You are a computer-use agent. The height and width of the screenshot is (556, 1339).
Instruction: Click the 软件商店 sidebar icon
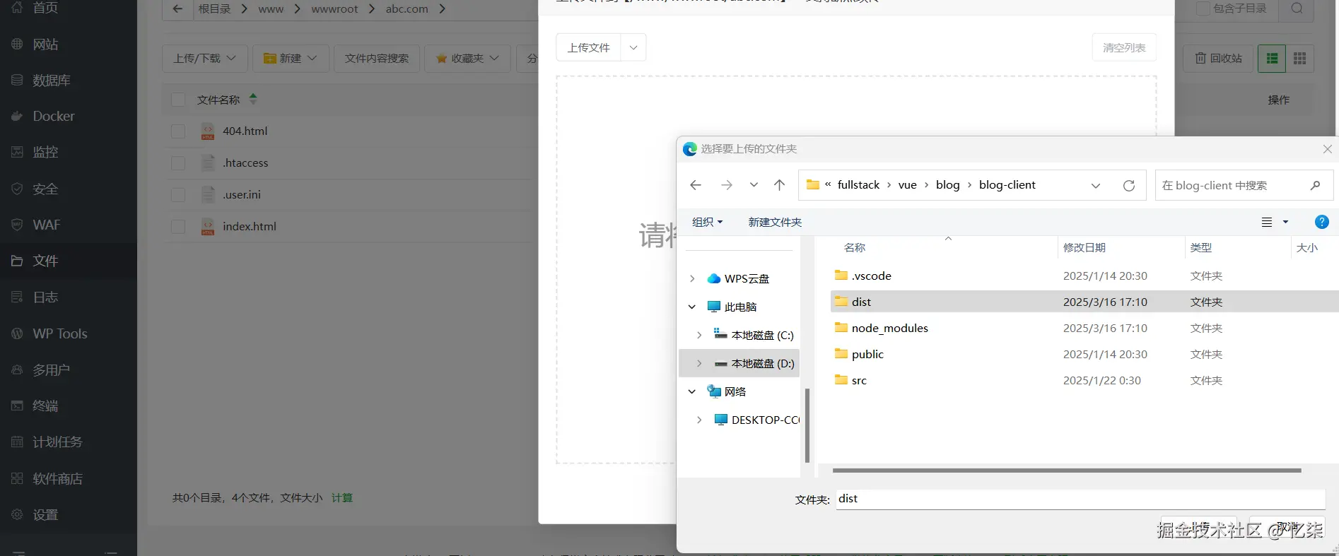click(17, 478)
